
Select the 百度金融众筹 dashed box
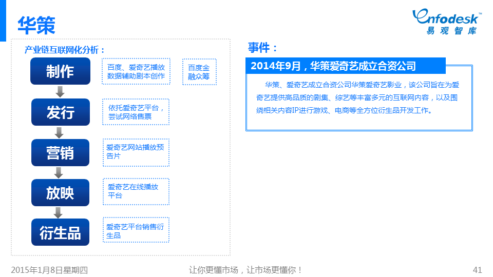199,72
